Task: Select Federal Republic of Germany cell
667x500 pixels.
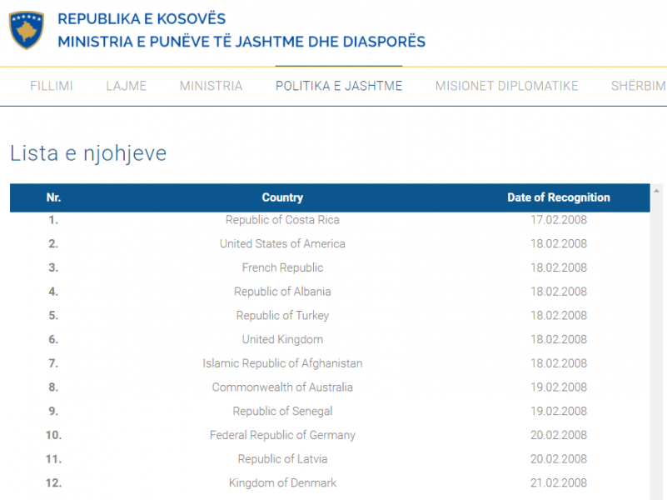Action: pos(282,435)
